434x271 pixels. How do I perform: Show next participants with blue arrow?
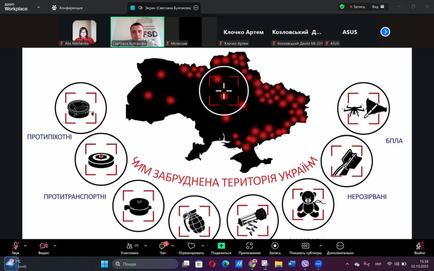point(385,32)
